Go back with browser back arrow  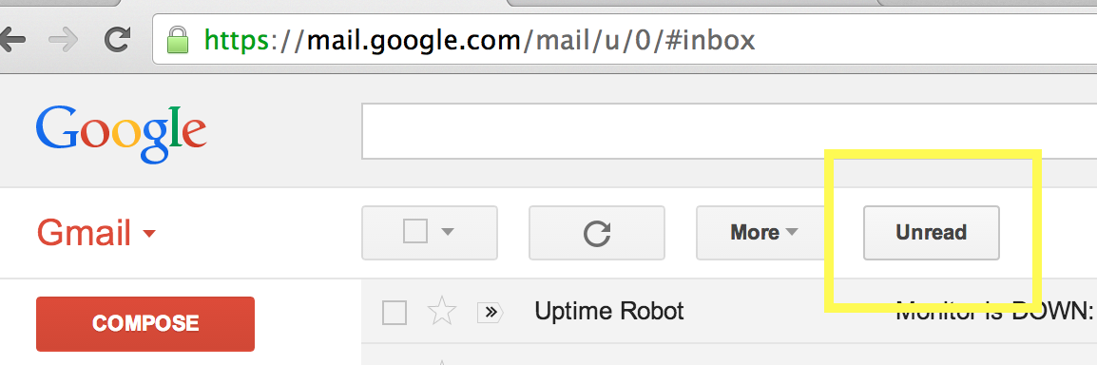[x=12, y=40]
